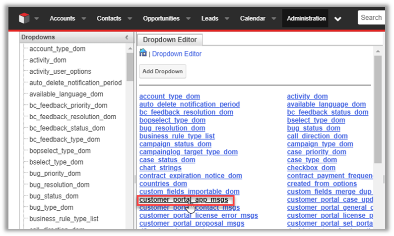Click the SuiteCRM cube logo icon
The width and height of the screenshot is (394, 236).
point(24,19)
